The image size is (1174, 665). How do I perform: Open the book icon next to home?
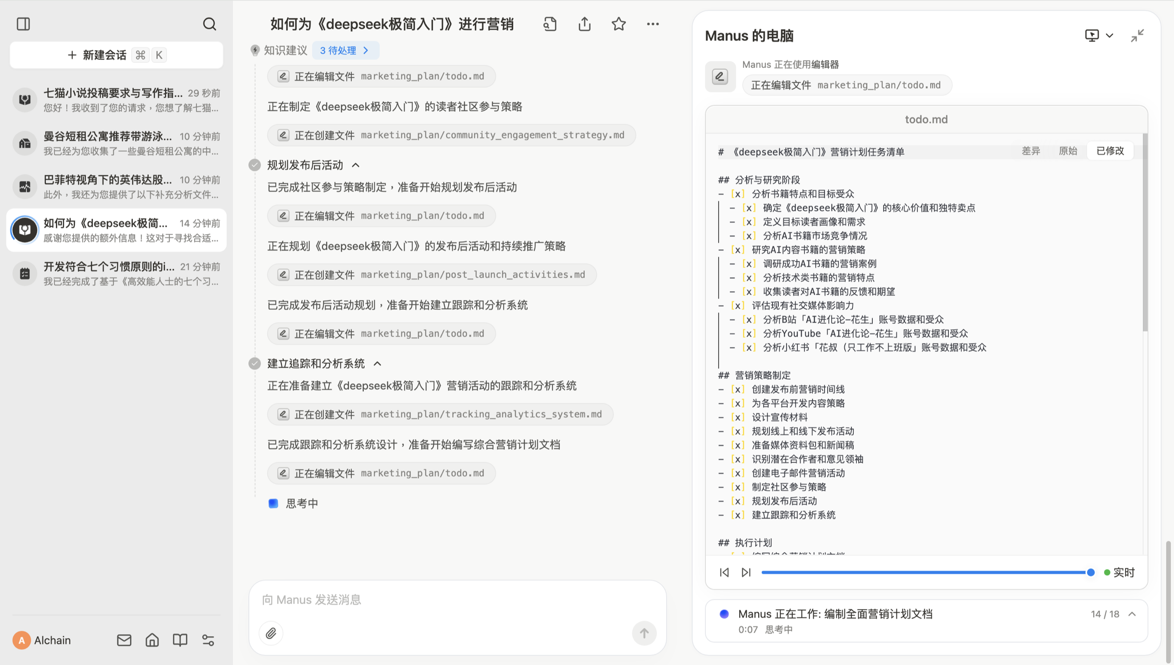tap(180, 640)
